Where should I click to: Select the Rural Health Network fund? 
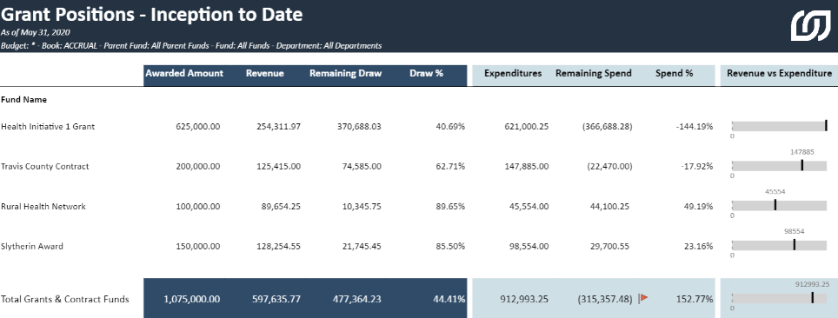43,206
